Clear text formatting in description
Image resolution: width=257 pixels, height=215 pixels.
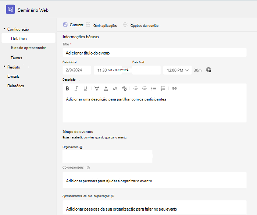tap(124, 88)
